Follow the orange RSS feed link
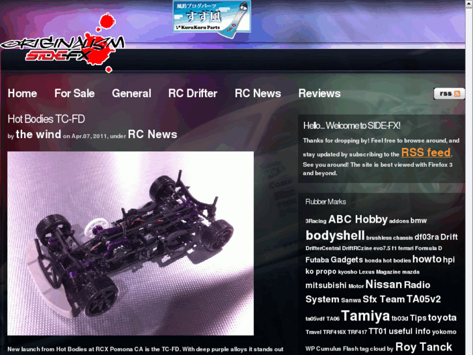Image resolution: width=473 pixels, height=355 pixels. tap(426, 152)
